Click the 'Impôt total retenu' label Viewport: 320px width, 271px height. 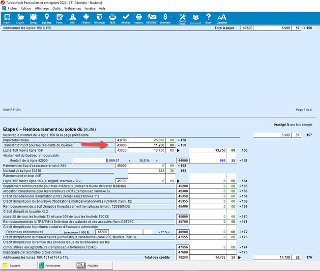16,140
